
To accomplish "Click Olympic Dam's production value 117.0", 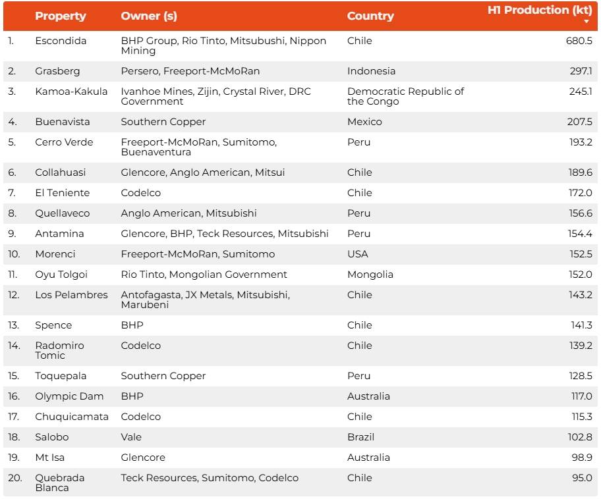I will 581,396.
